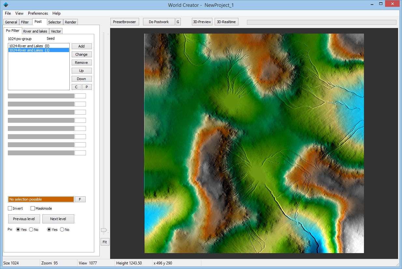Switch to the River and lakes tab
The height and width of the screenshot is (269, 402).
[35, 31]
